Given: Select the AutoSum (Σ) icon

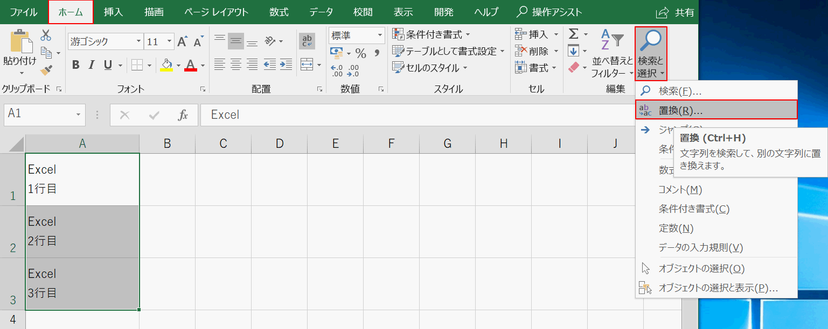Looking at the screenshot, I should pos(575,34).
